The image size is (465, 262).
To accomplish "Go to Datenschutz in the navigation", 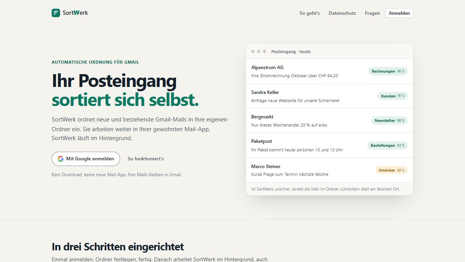I will point(342,13).
